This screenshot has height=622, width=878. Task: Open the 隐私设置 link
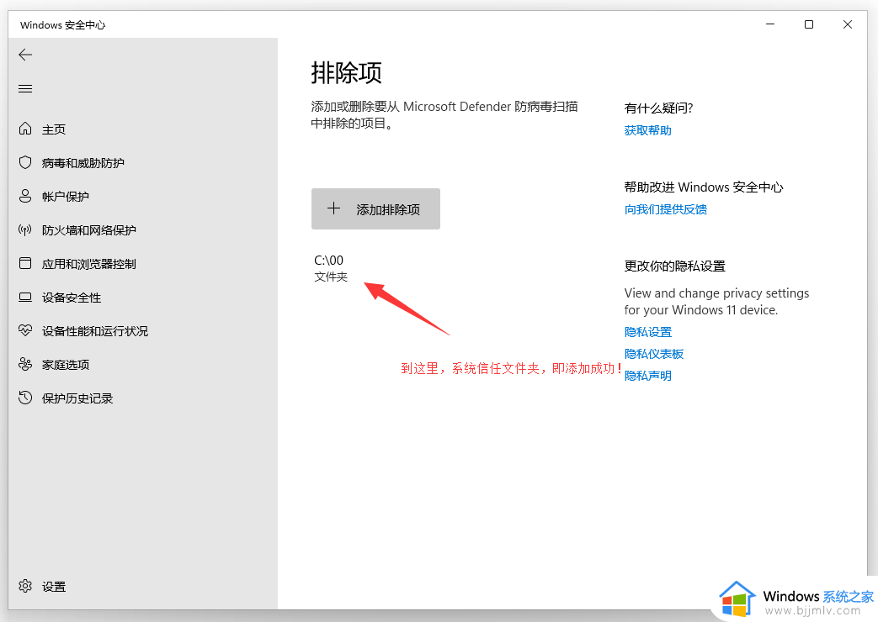tap(648, 332)
